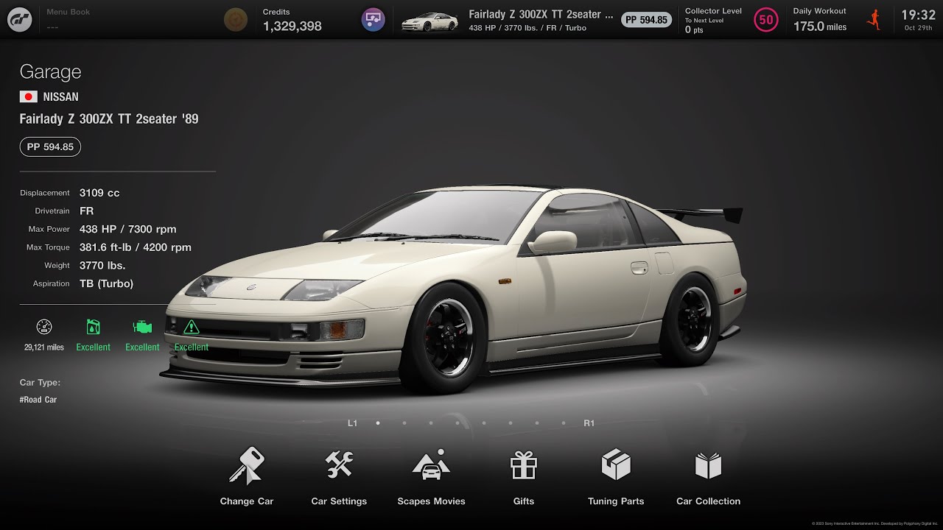943x530 pixels.
Task: Click 'Fairlady Z 300ZX TT 2seater '89' title
Action: click(x=109, y=119)
